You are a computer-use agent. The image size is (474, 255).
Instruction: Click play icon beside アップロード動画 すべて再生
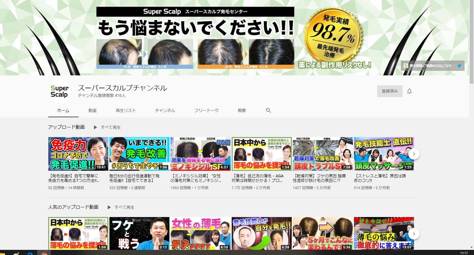[x=95, y=127]
